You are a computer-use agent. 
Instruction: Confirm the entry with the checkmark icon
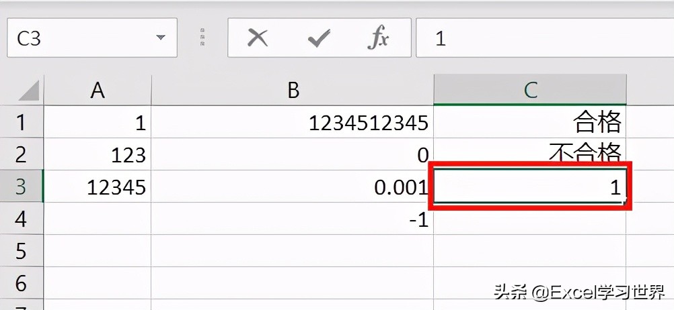point(319,38)
